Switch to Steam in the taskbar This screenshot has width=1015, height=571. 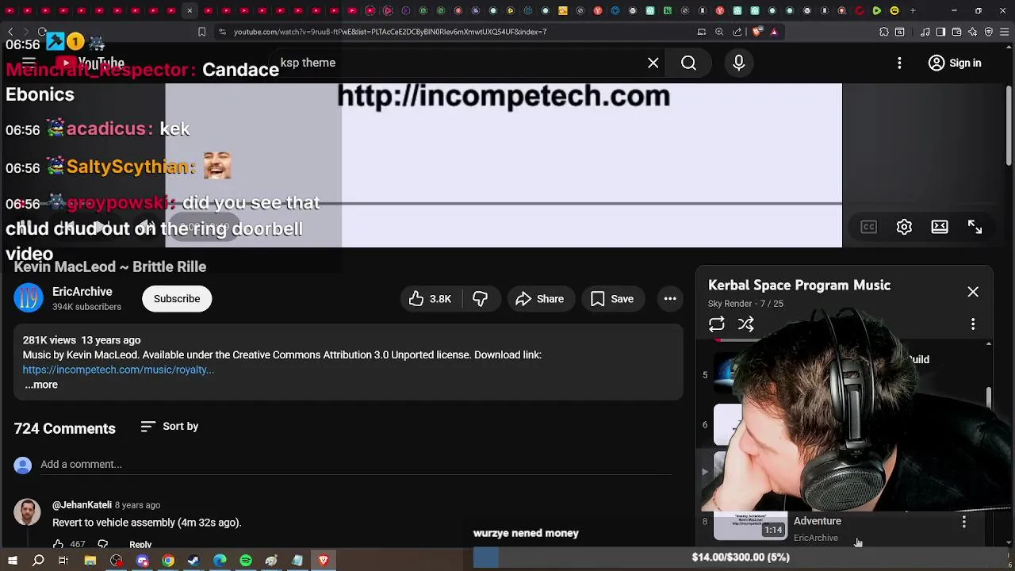pyautogui.click(x=193, y=561)
